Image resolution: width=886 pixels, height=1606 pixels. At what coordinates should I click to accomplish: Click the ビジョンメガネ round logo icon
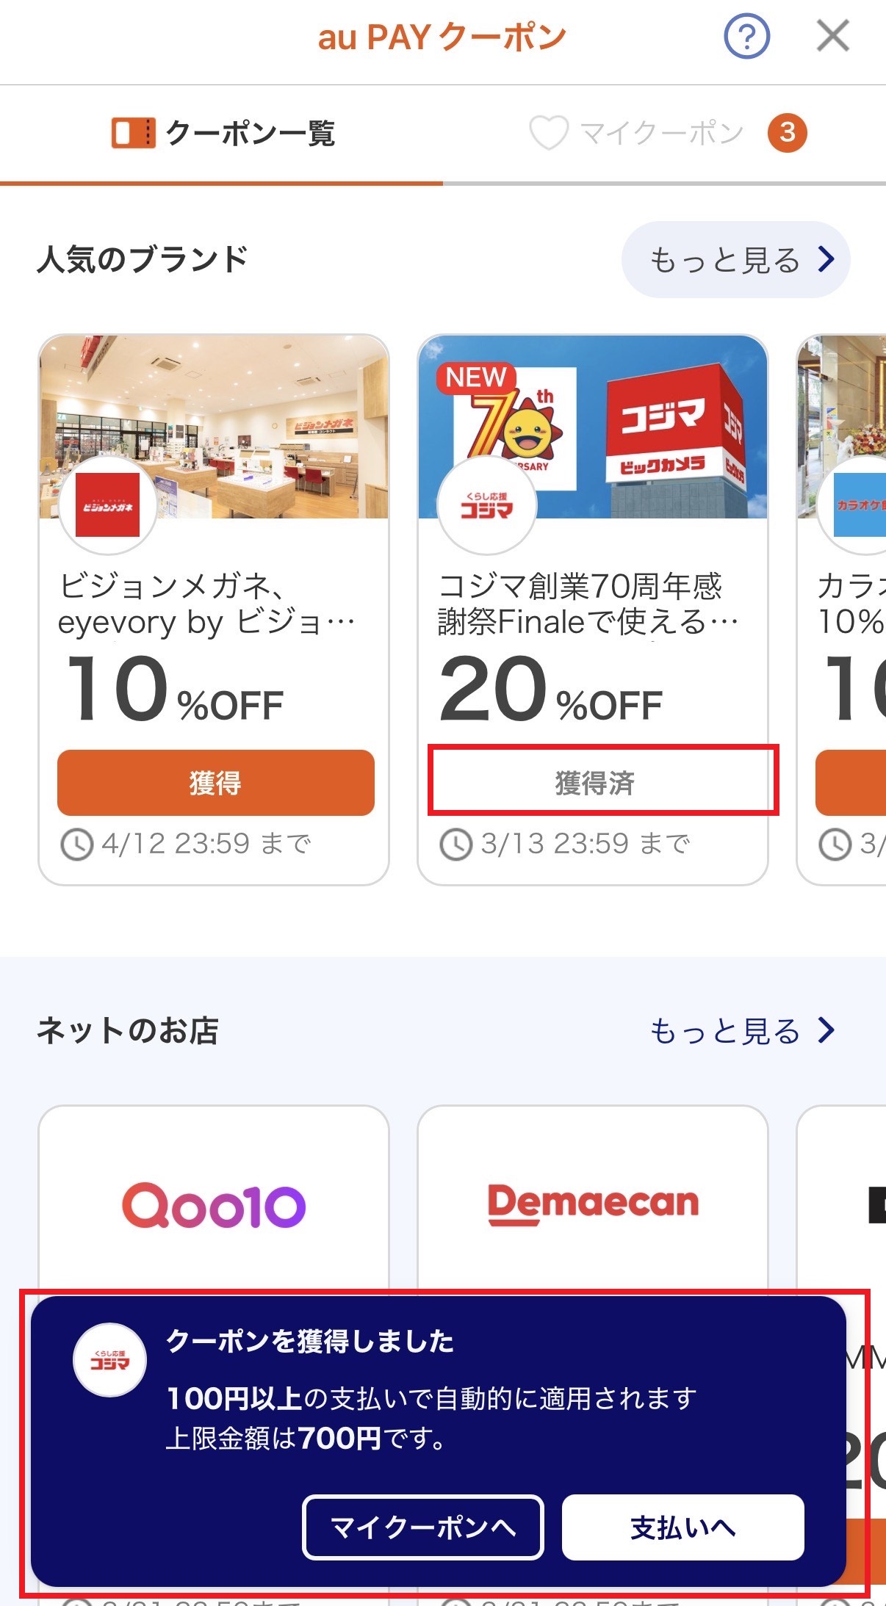coord(107,505)
